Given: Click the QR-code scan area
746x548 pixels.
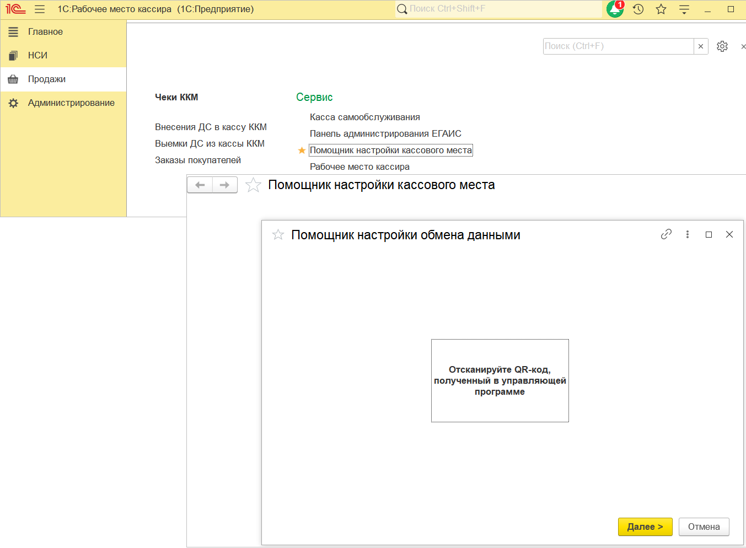Looking at the screenshot, I should point(500,381).
